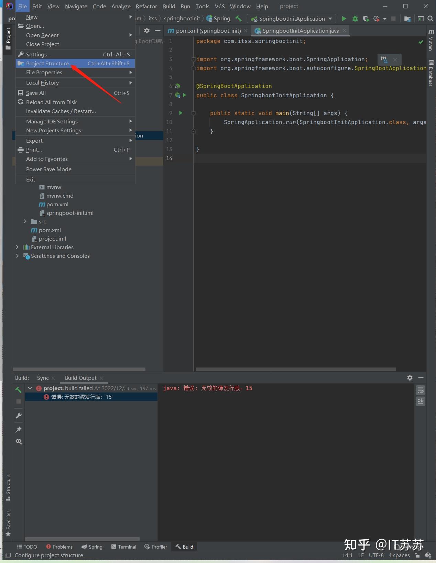The image size is (436, 563).
Task: Start Debug with the green bug icon
Action: [x=355, y=19]
